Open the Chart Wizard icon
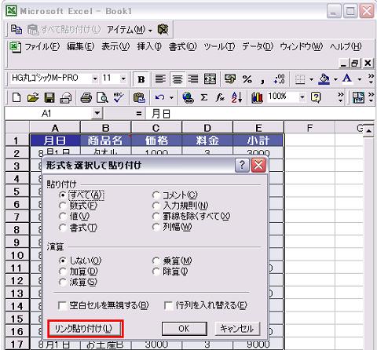 257,98
